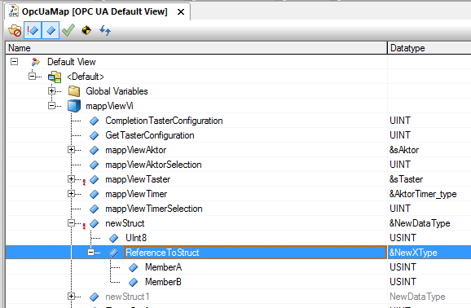
Task: Click red exclamation mark beside newStruct
Action: point(84,226)
